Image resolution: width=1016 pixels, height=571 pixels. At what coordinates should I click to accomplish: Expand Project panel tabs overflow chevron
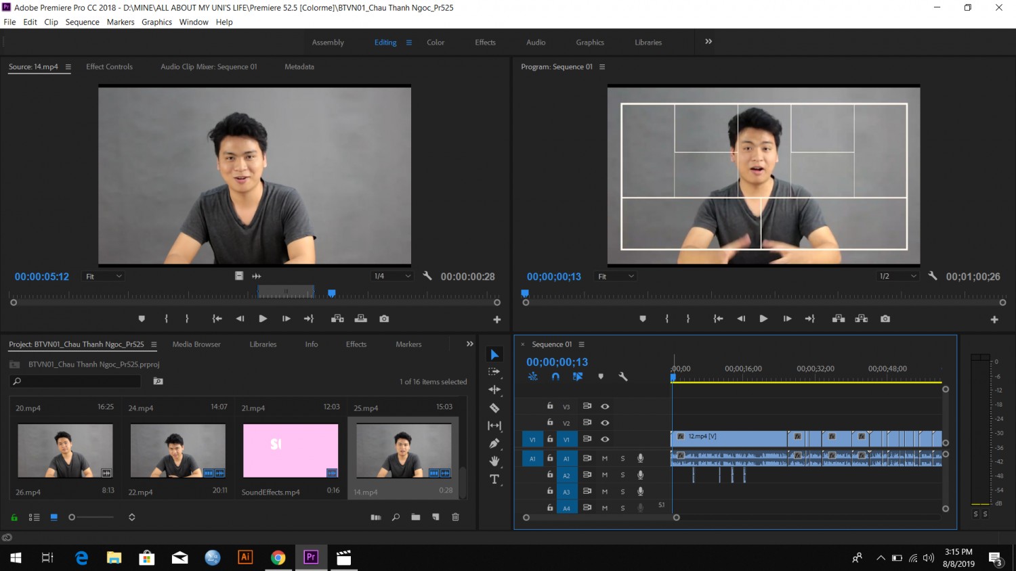point(469,344)
